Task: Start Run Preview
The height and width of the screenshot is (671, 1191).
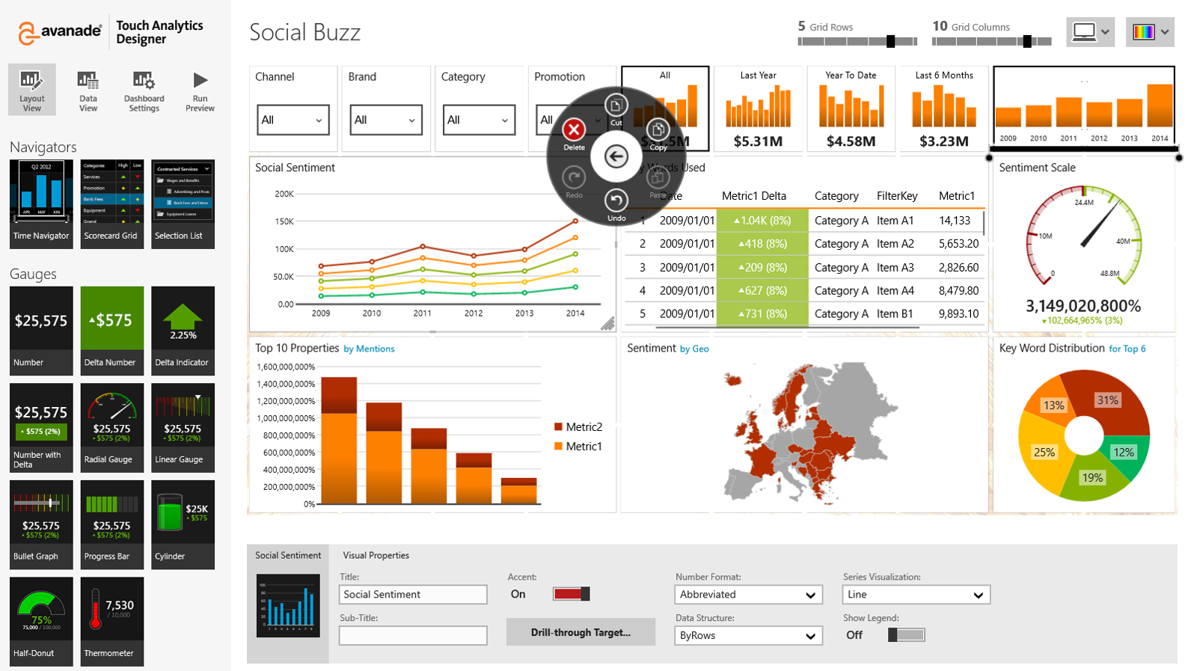Action: pos(200,90)
